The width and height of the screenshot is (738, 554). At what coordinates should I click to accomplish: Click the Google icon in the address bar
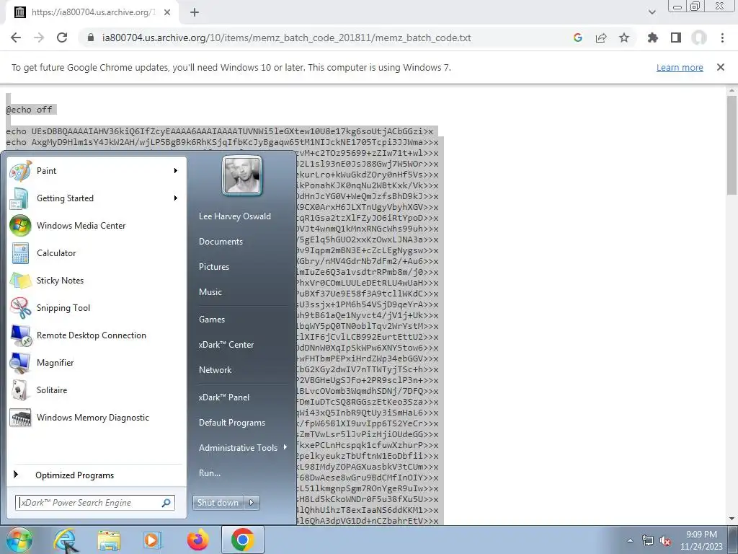pos(578,38)
